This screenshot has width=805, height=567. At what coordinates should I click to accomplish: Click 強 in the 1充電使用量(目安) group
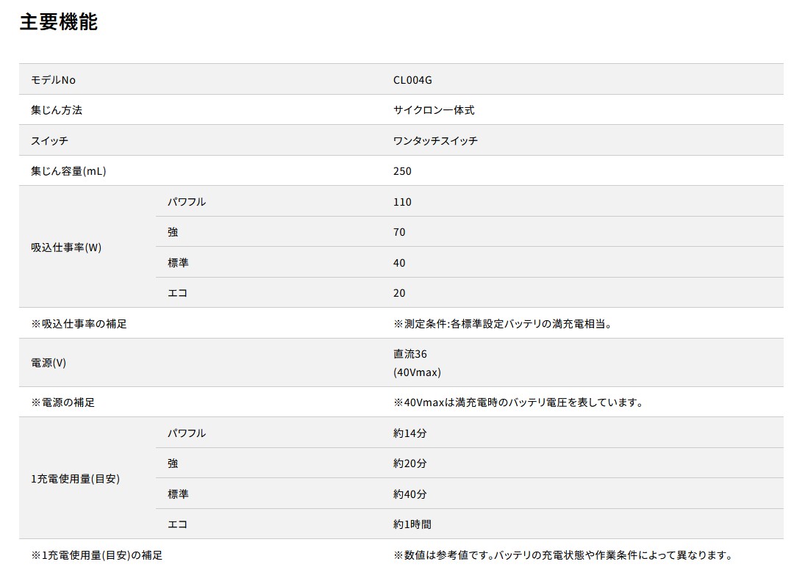(x=173, y=463)
